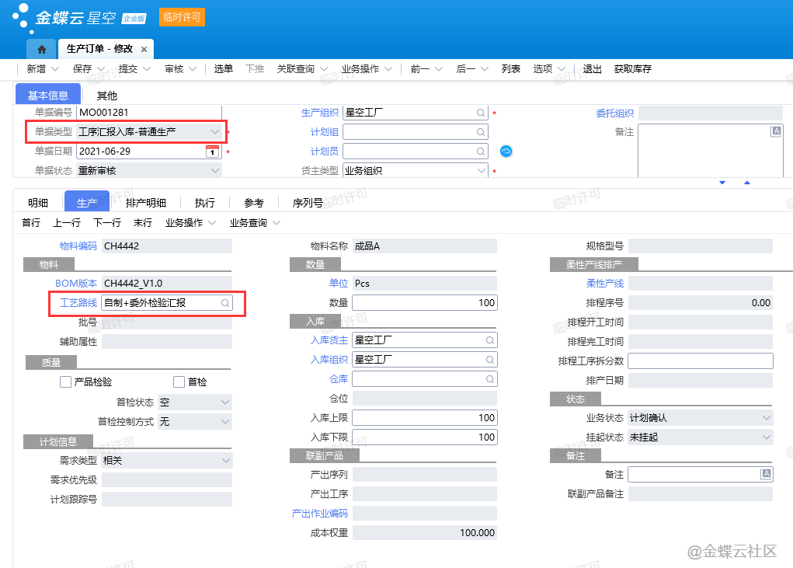The image size is (793, 568).
Task: Open 业务查询 menu in detail toolbar
Action: click(255, 222)
